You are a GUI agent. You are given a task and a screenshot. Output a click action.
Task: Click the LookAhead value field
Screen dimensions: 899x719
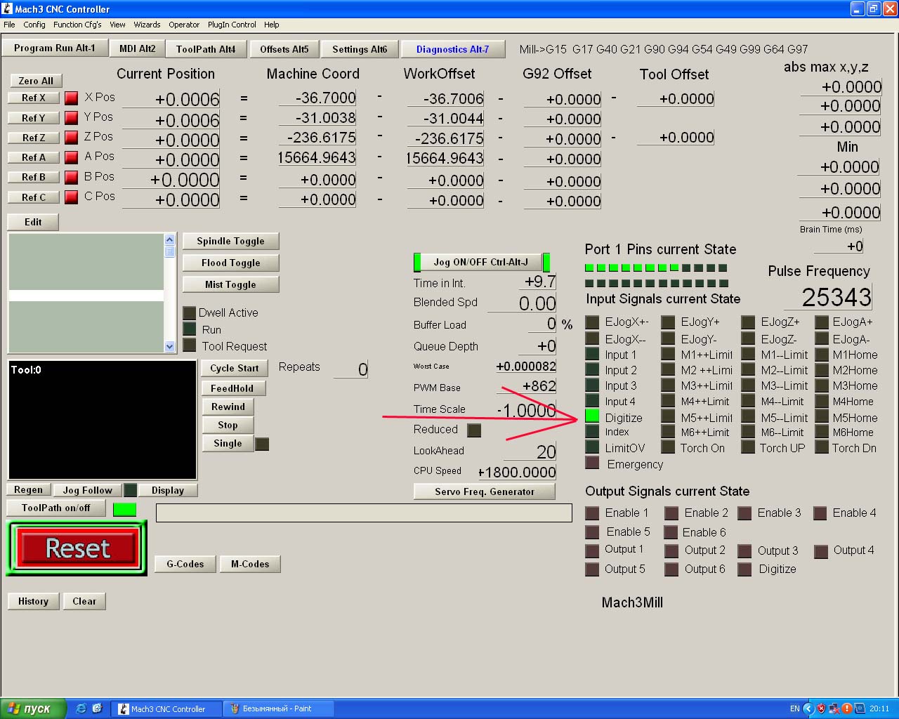point(531,451)
